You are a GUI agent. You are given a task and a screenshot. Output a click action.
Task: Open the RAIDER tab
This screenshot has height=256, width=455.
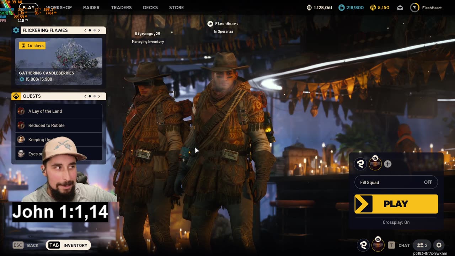coord(91,7)
